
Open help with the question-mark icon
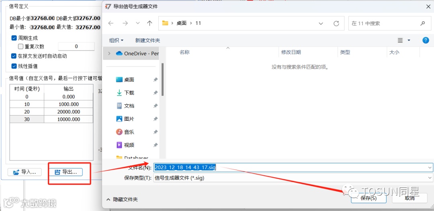426,41
